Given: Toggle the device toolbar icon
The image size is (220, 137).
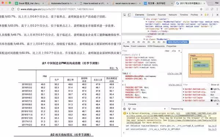Looking at the screenshot, I should 129,15.
